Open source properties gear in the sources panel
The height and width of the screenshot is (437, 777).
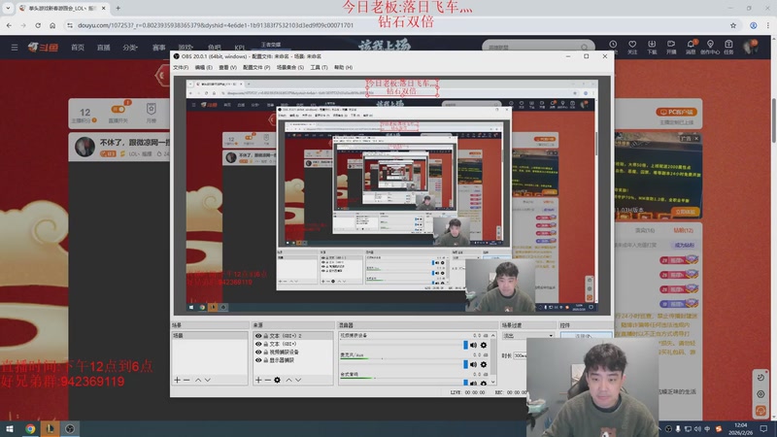tap(277, 380)
